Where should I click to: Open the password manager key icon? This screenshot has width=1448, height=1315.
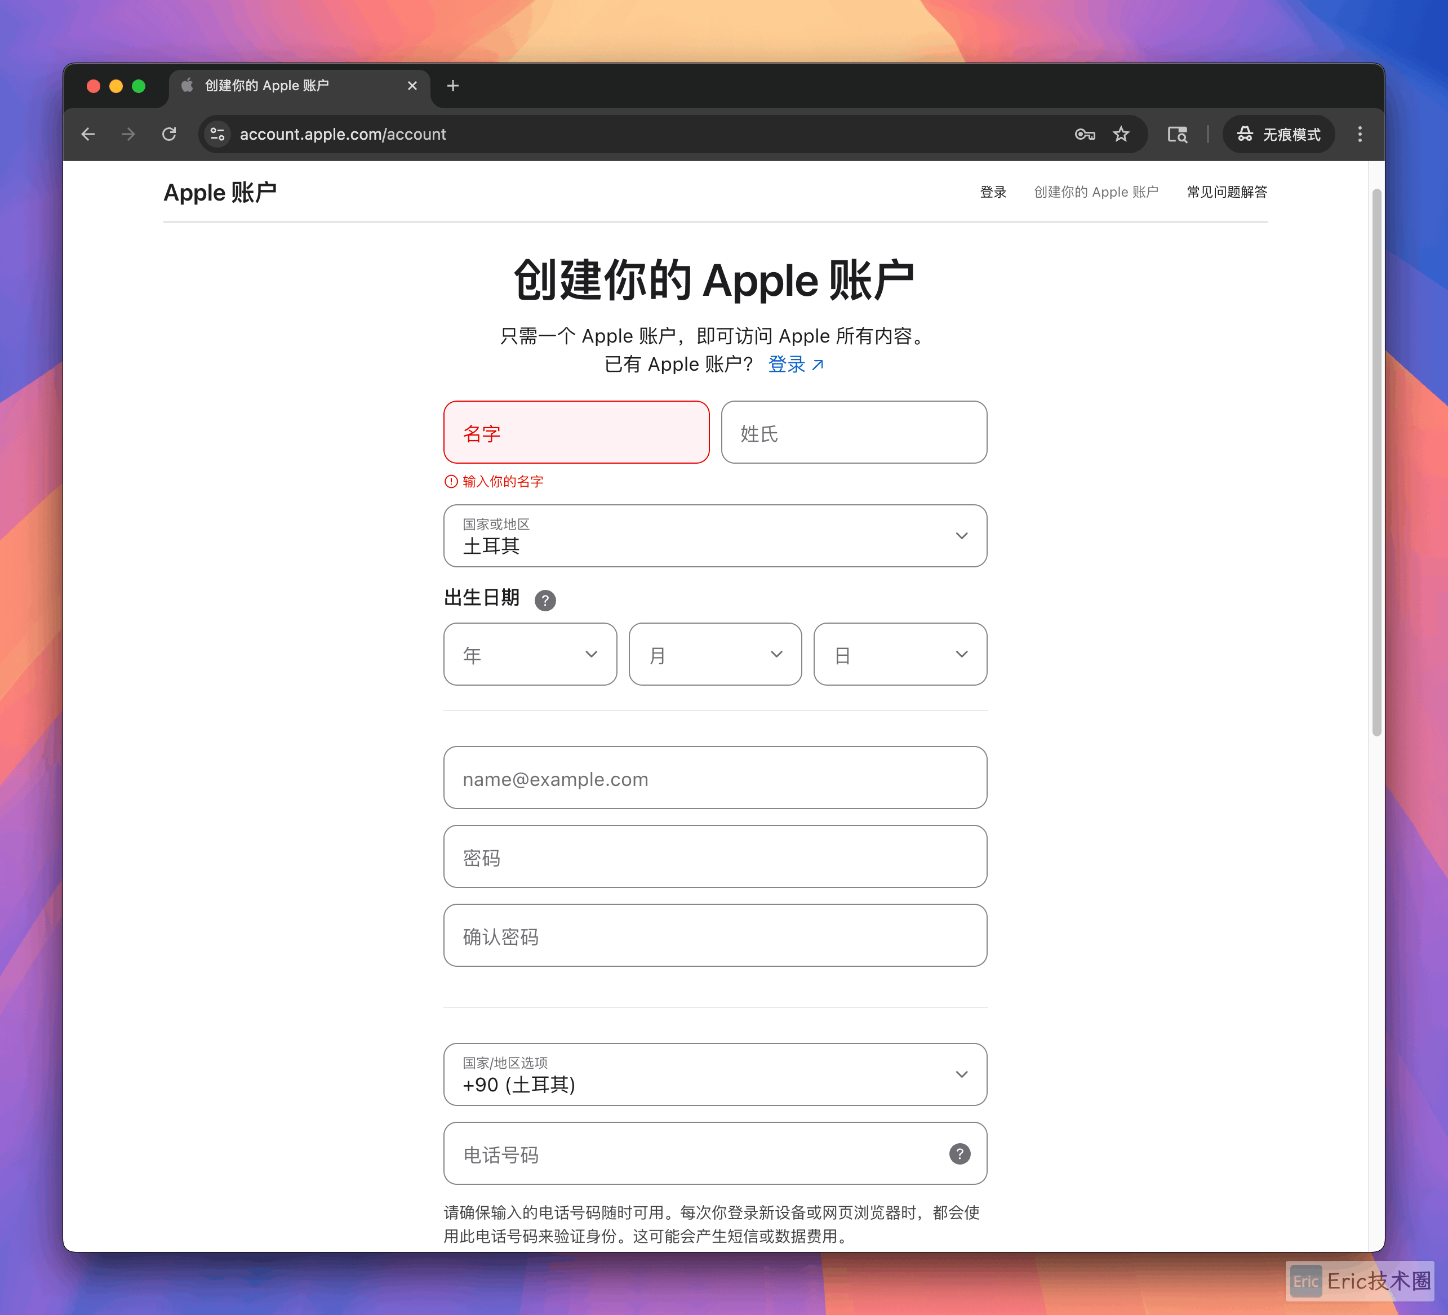(1085, 134)
